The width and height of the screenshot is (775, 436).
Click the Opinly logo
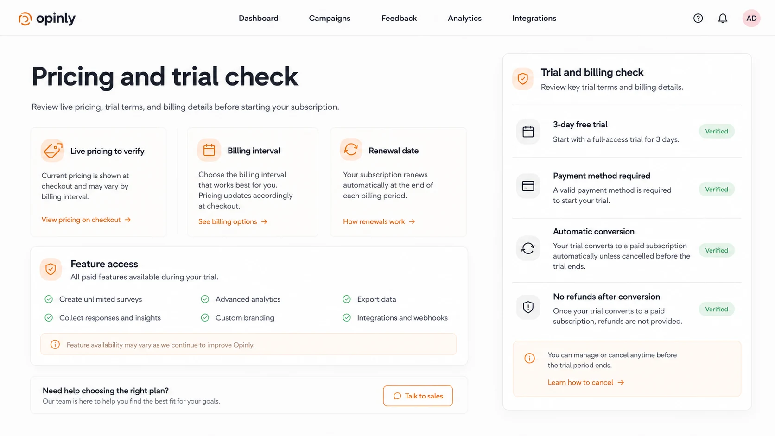(x=47, y=19)
